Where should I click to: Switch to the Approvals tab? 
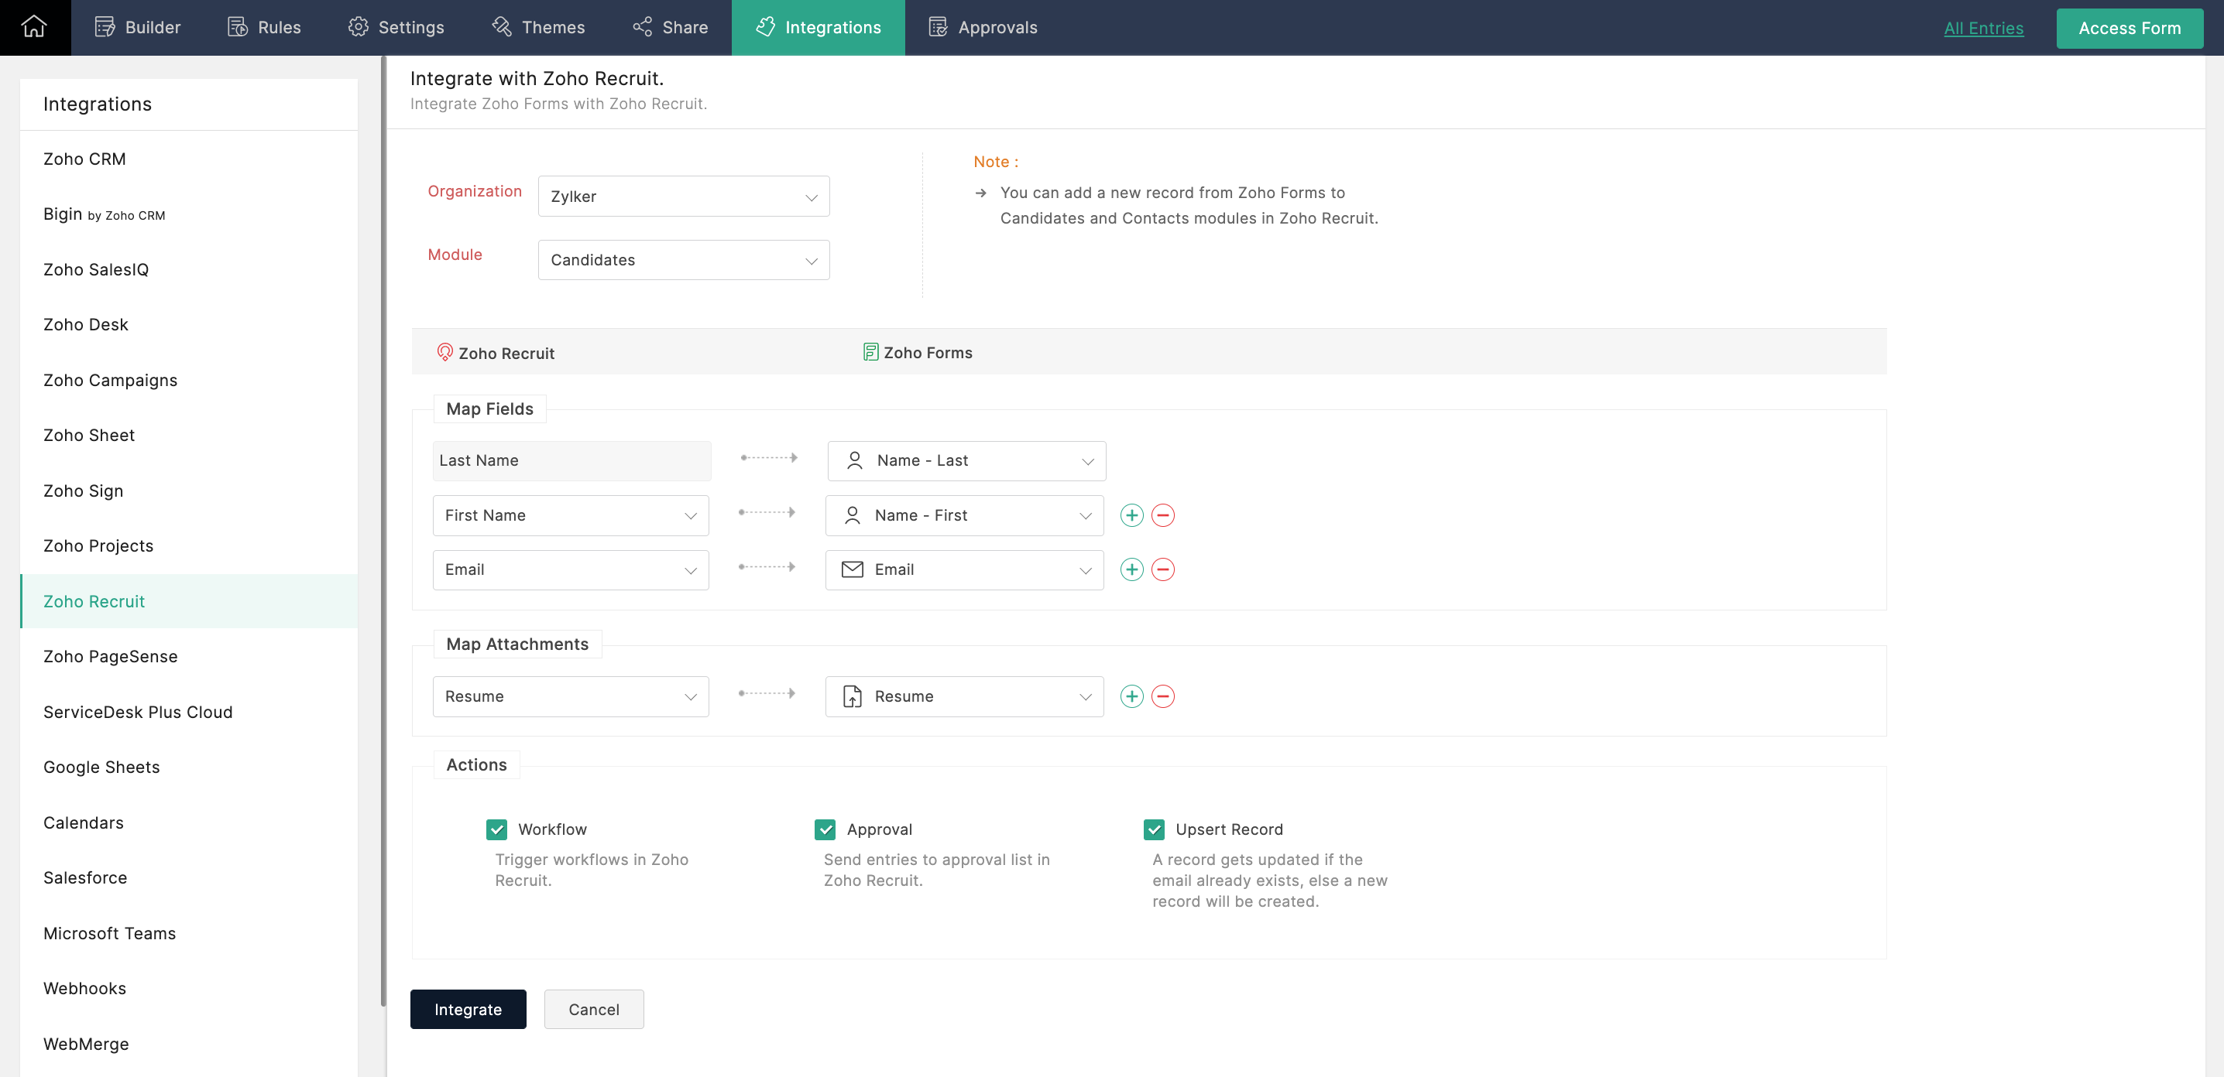point(983,28)
